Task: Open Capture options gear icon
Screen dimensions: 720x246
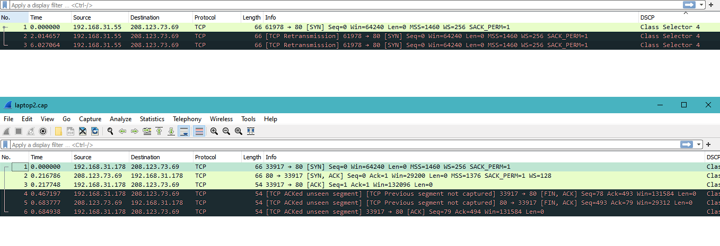Action: [x=43, y=131]
